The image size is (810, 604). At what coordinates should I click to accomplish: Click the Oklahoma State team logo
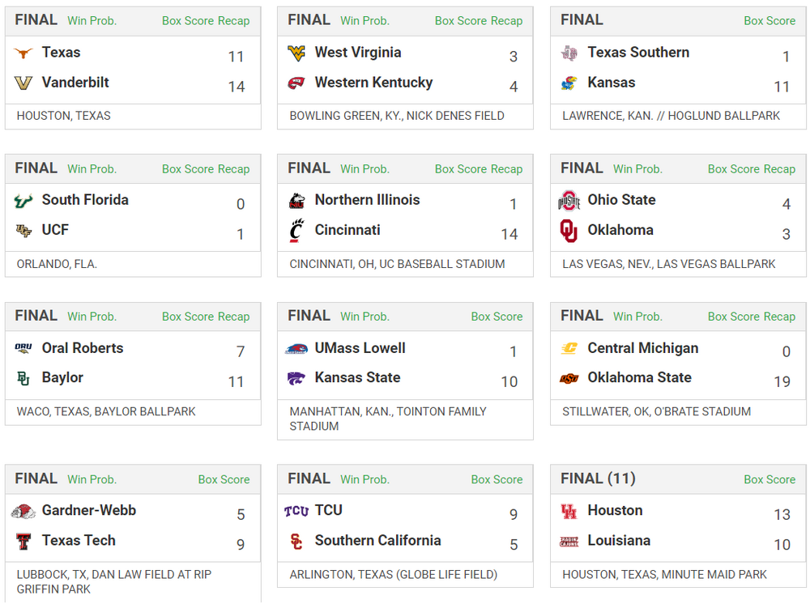[569, 378]
